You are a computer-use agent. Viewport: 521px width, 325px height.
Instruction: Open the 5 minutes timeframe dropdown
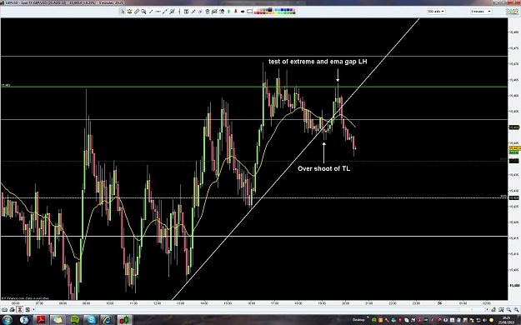coord(481,12)
